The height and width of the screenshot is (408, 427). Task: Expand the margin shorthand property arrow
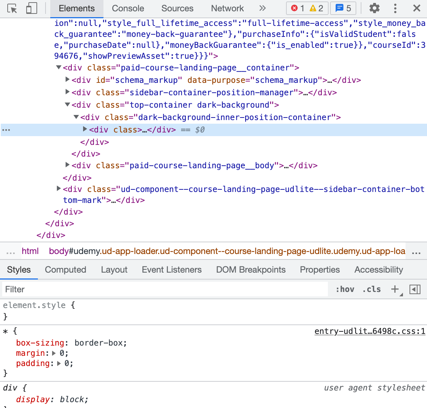(x=54, y=353)
